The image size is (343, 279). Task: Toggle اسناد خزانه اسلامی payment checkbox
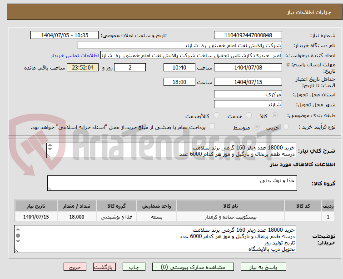tap(212, 126)
